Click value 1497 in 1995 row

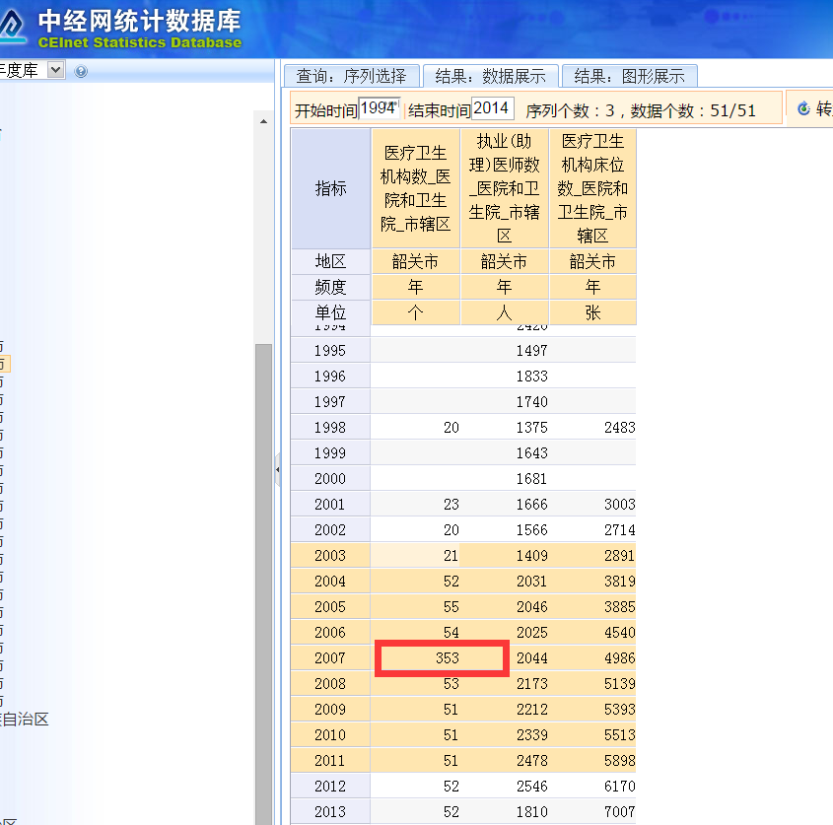pyautogui.click(x=531, y=351)
